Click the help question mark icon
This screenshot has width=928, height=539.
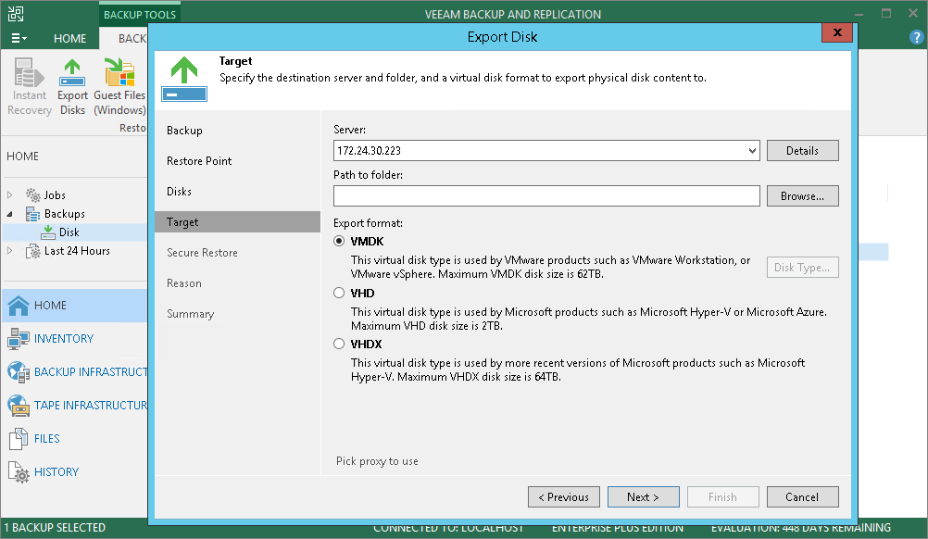[x=916, y=38]
